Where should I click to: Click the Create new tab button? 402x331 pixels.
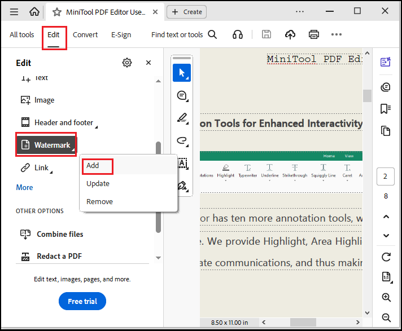coord(186,12)
